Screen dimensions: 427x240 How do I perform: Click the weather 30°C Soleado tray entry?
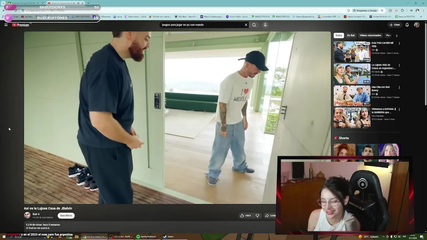(x=368, y=237)
